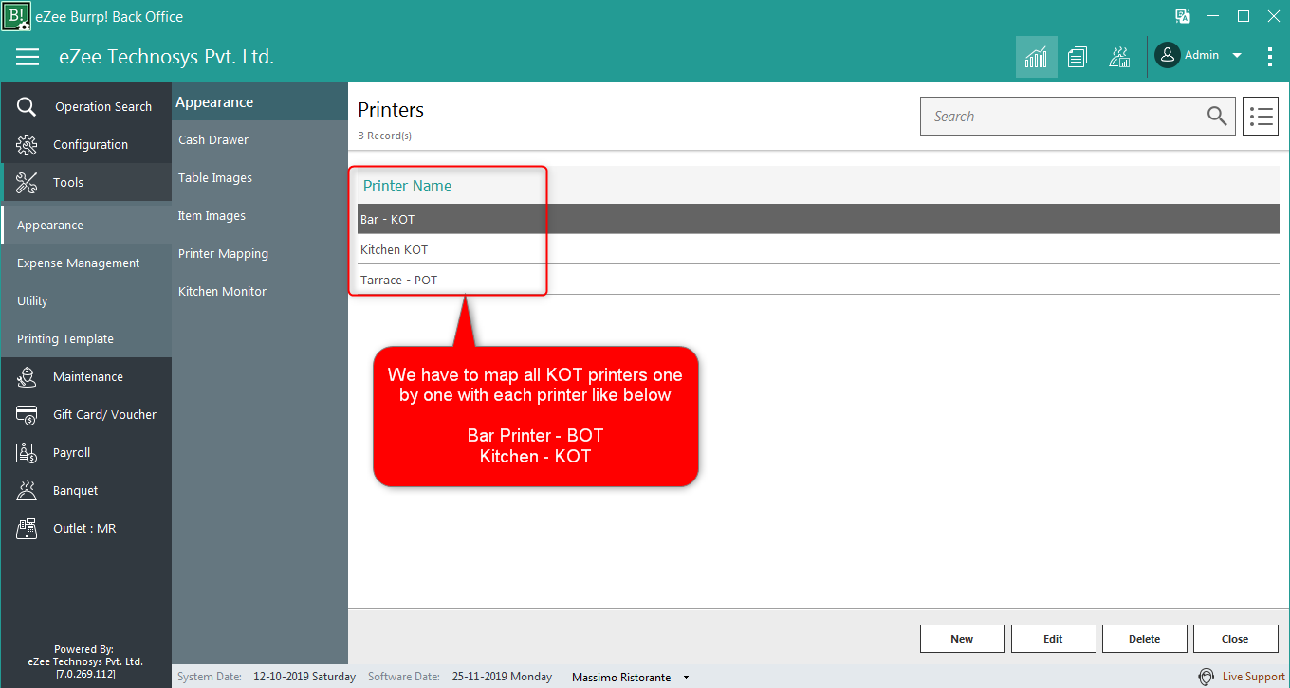Image resolution: width=1290 pixels, height=688 pixels.
Task: Open Banquet menu label
Action: [76, 491]
